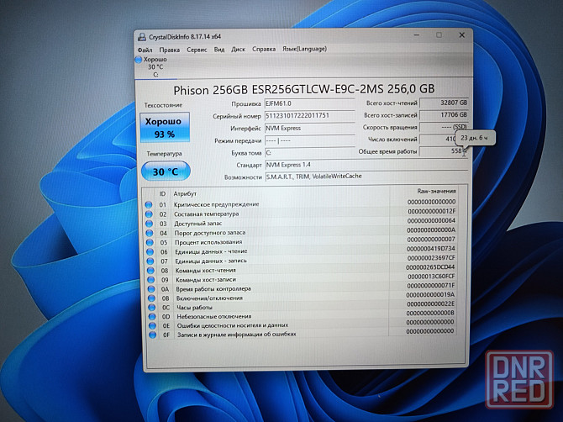This screenshot has width=563, height=422.
Task: Click status icon for attribute 03 Доступный запас
Action: click(150, 224)
